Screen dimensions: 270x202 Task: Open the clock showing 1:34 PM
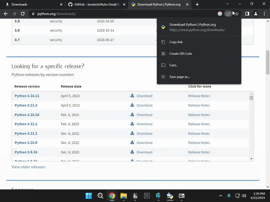pyautogui.click(x=258, y=196)
